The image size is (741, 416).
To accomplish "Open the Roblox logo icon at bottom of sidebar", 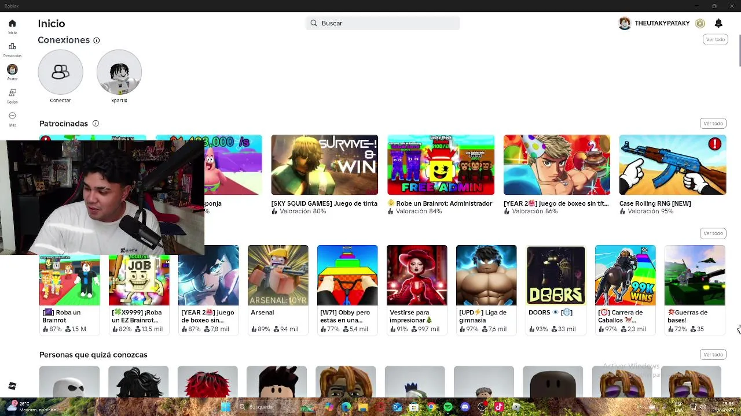I will click(12, 386).
